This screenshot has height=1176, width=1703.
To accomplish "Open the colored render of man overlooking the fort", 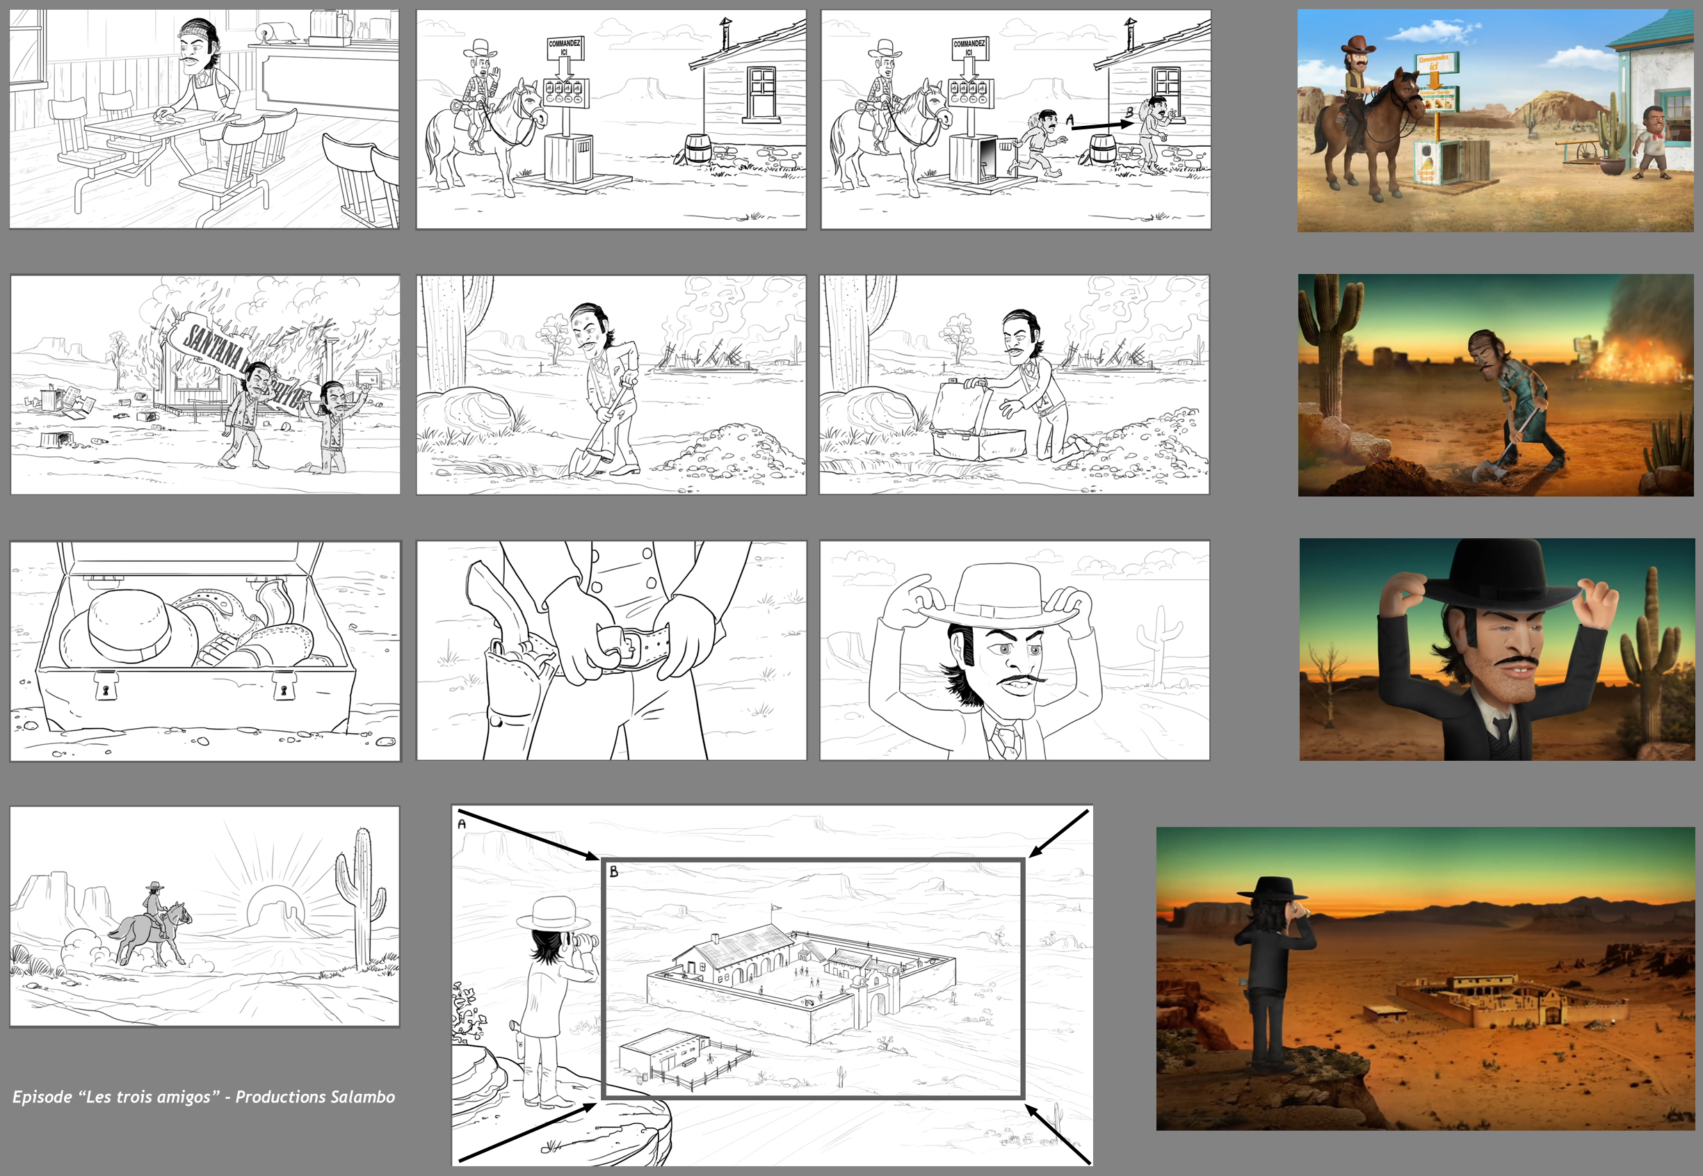I will (x=1425, y=978).
